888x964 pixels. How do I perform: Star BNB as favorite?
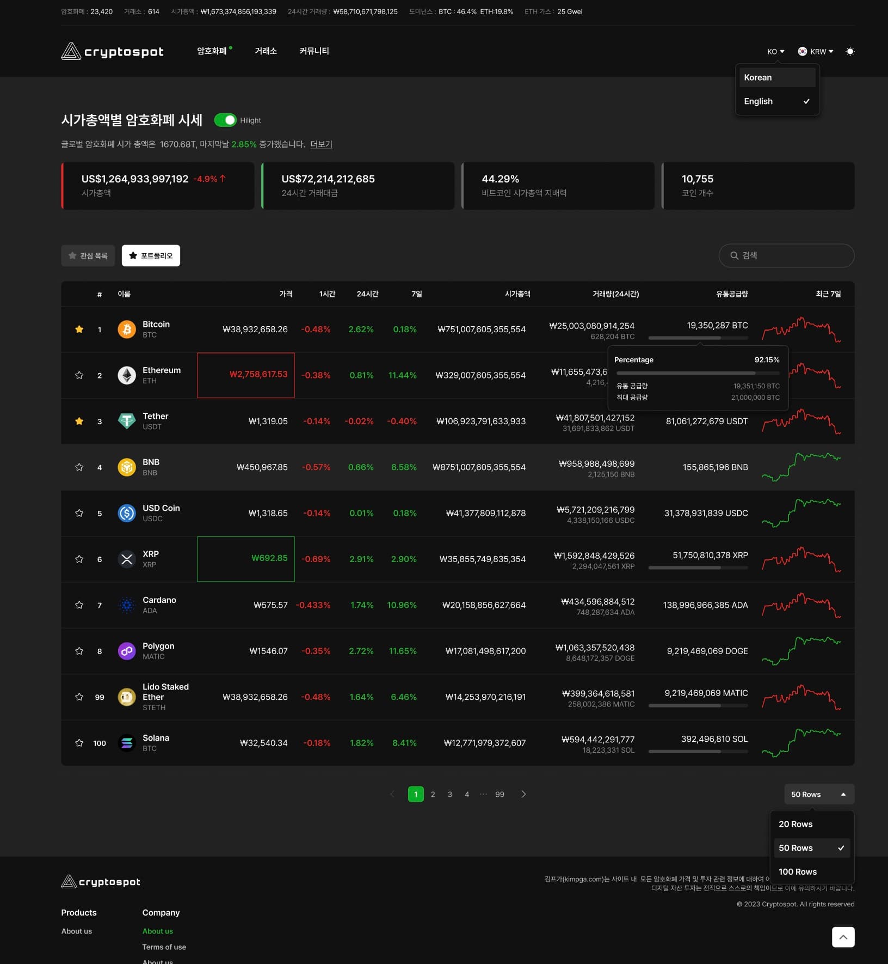click(x=79, y=467)
